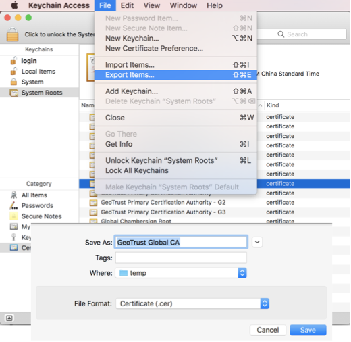Click certificate icon of GeoTrust G2 row
This screenshot has width=351, height=342.
click(x=93, y=203)
